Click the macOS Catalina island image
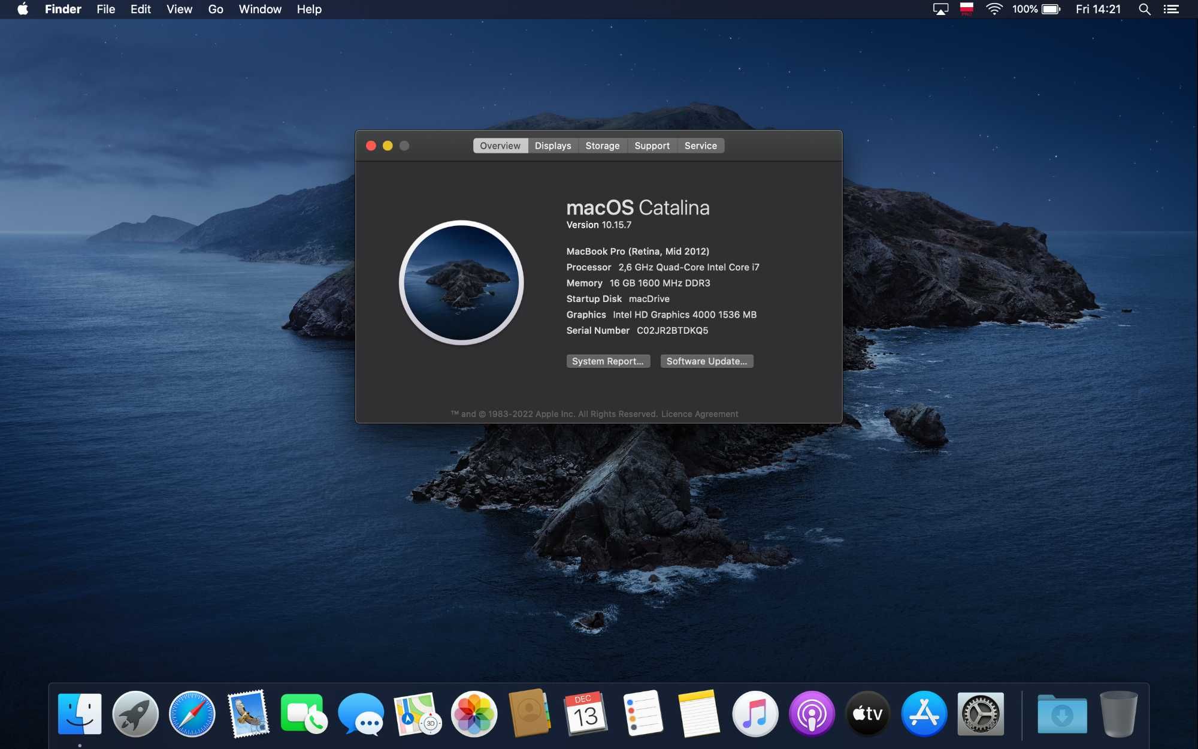 click(x=461, y=282)
